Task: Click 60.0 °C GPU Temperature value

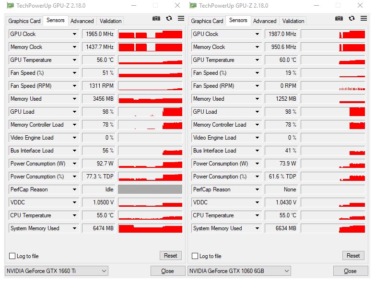Action: (281, 60)
